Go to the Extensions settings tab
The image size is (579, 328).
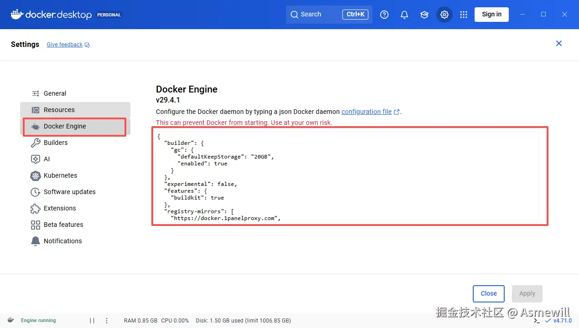point(75,208)
